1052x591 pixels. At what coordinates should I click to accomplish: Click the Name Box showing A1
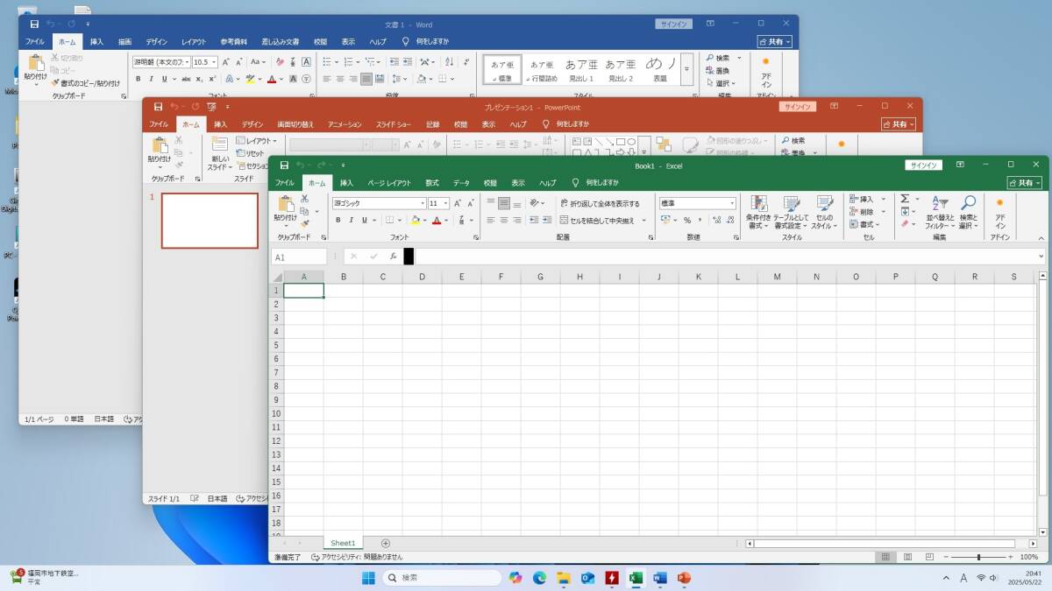pyautogui.click(x=298, y=257)
